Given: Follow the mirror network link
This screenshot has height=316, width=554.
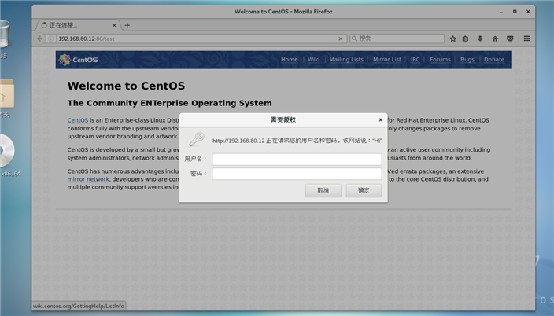Looking at the screenshot, I should [x=88, y=179].
